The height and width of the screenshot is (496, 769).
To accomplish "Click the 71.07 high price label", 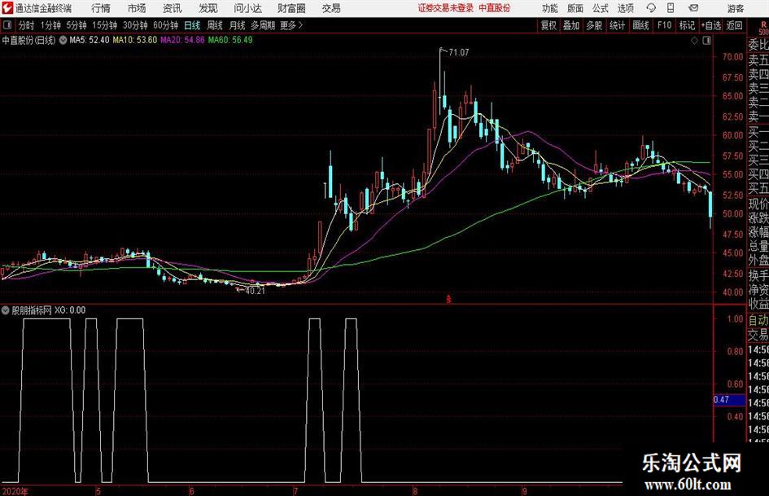I will (459, 53).
